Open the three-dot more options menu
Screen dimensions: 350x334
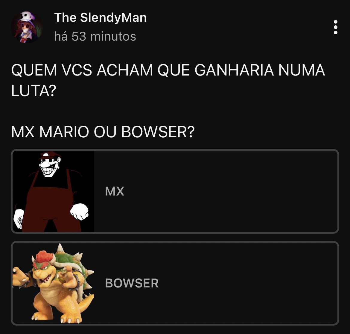click(x=335, y=27)
